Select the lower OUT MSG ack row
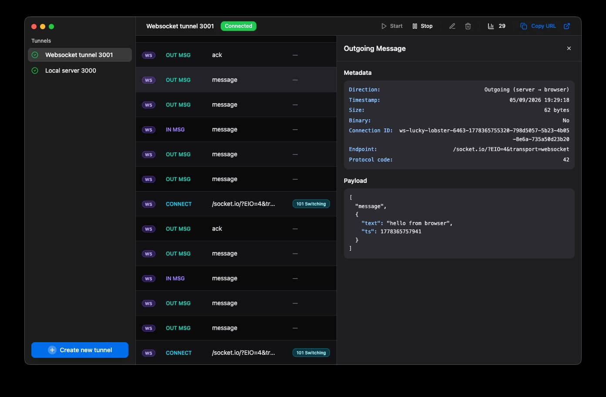The height and width of the screenshot is (397, 606). [x=236, y=229]
